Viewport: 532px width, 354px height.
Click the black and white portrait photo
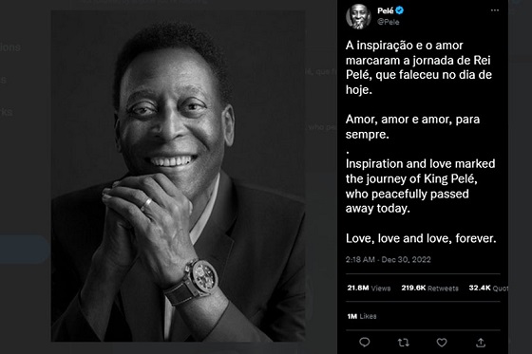(x=178, y=176)
